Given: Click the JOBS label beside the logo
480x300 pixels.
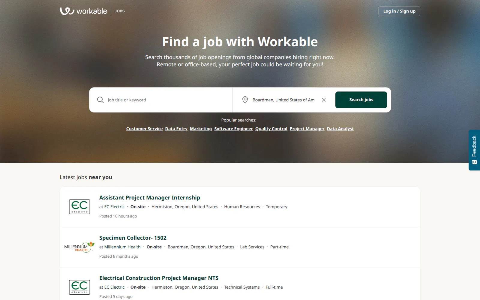Looking at the screenshot, I should (120, 11).
